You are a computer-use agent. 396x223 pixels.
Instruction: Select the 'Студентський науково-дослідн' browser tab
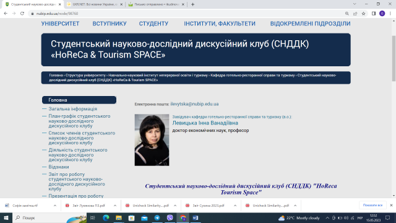pos(33,4)
